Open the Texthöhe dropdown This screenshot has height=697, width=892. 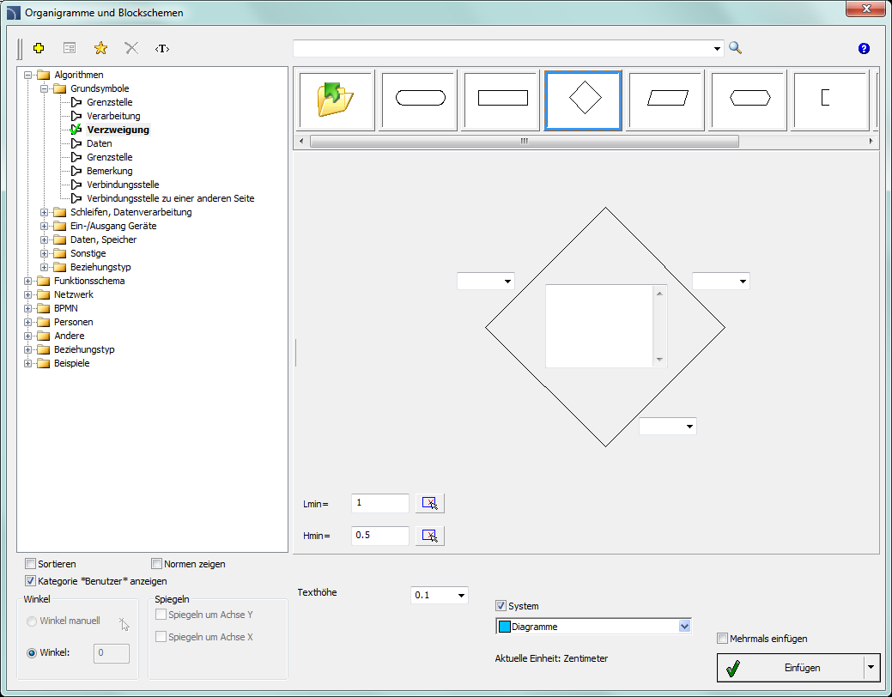[461, 595]
